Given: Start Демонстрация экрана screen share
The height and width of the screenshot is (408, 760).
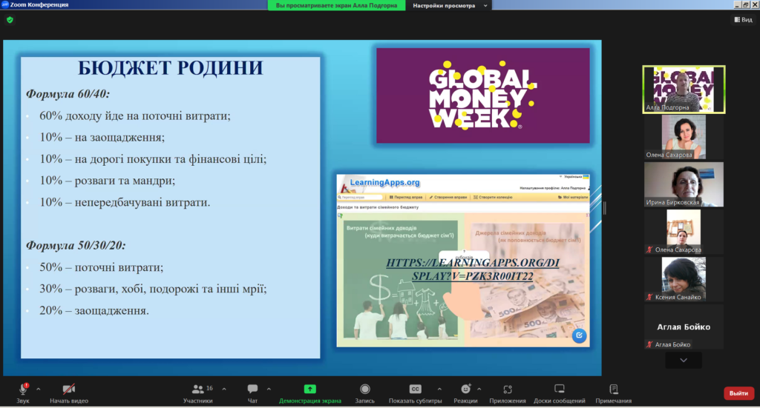Looking at the screenshot, I should tap(309, 393).
